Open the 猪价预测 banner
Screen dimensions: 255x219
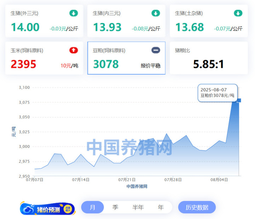tap(48, 209)
